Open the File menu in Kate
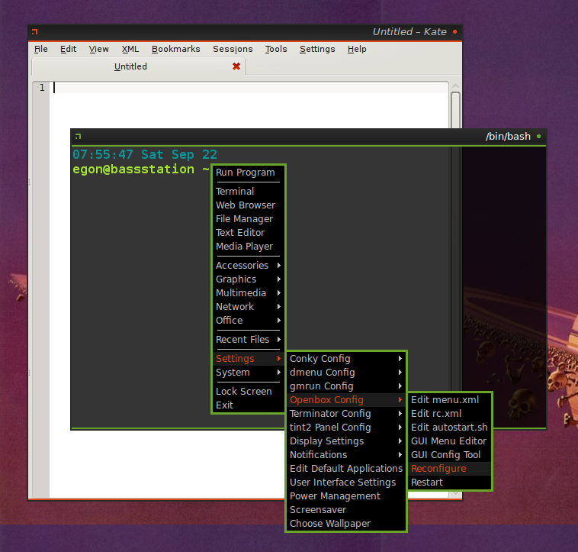 point(41,49)
